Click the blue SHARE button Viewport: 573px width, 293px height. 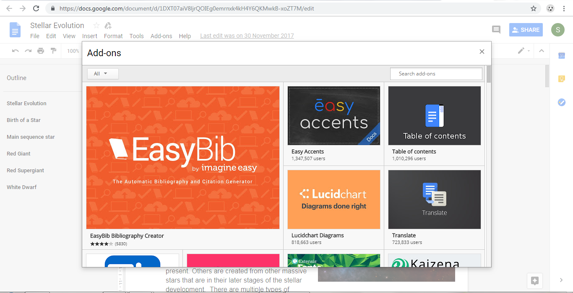(526, 30)
